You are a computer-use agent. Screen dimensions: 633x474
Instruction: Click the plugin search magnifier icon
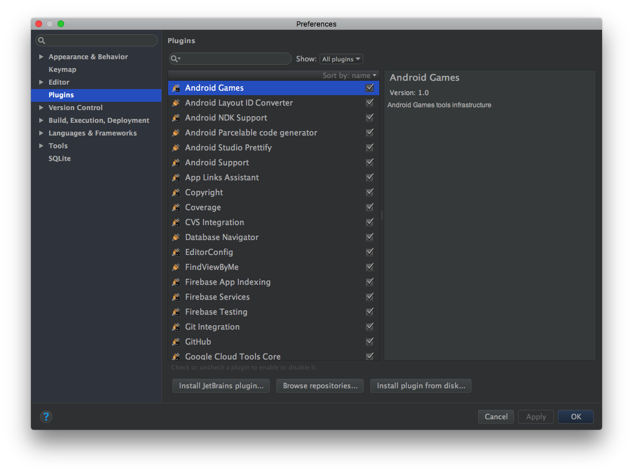coord(175,59)
